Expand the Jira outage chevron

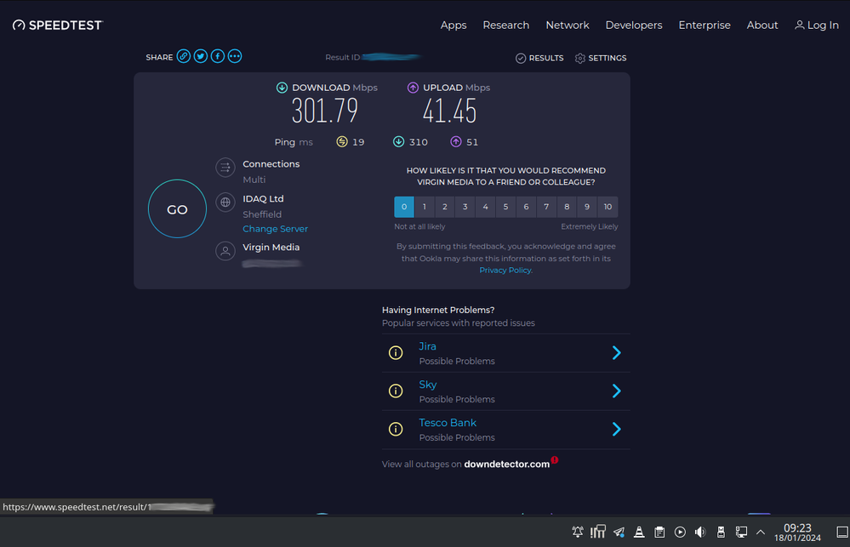(616, 353)
